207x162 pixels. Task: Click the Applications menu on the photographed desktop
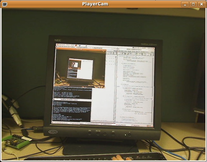click(61, 44)
